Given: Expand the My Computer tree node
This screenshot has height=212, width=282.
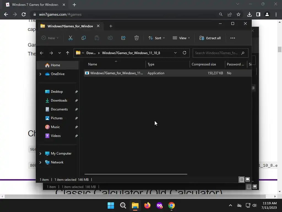Looking at the screenshot, I should 40,153.
